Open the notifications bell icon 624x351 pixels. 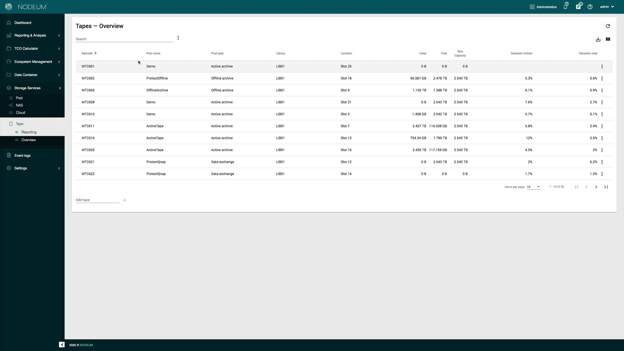[x=565, y=6]
